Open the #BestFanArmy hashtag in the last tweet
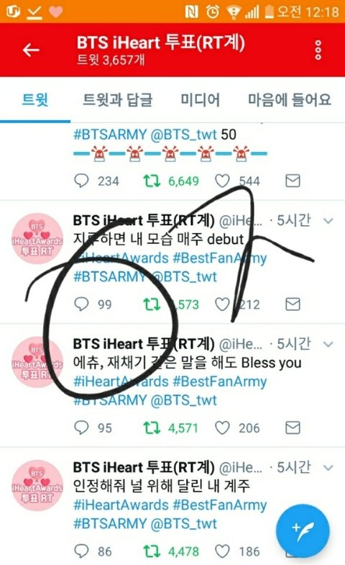 click(x=219, y=505)
